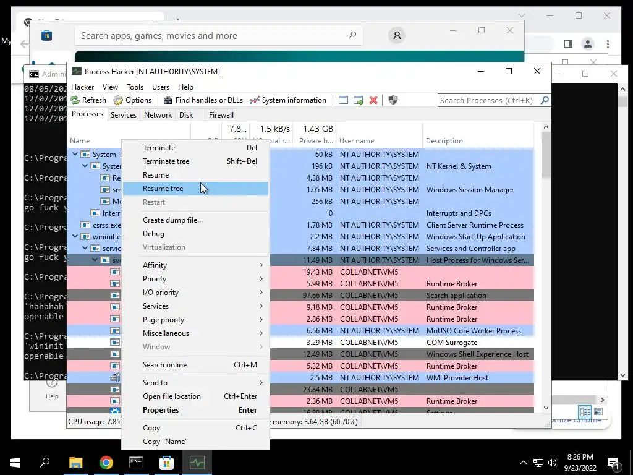
Task: Expand the Services submenu in context menu
Action: click(x=195, y=306)
